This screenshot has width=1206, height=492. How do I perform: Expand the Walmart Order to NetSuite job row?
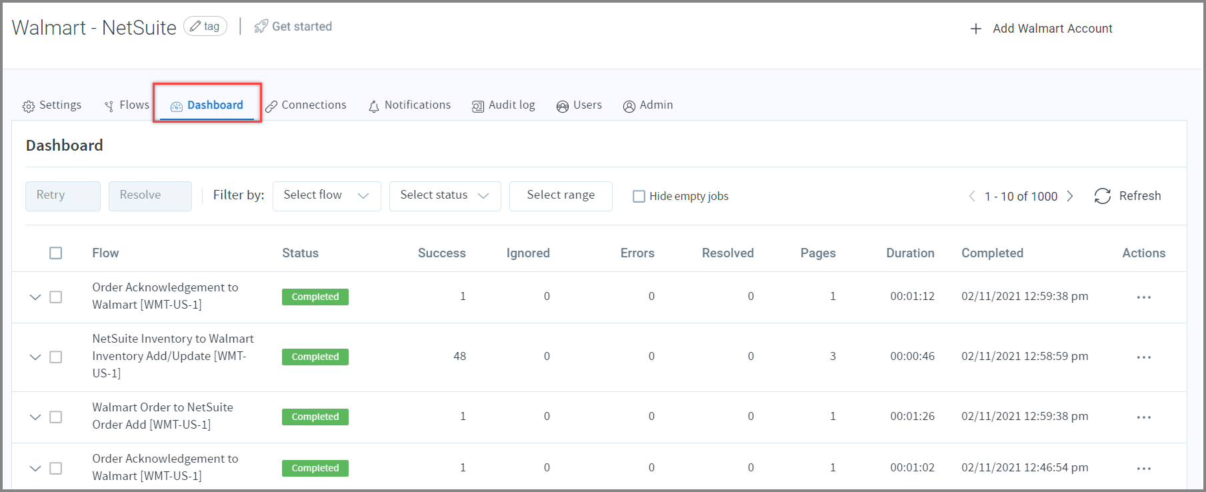(x=35, y=417)
